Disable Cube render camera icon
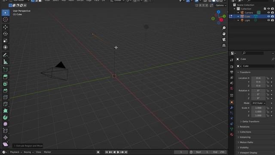The width and height of the screenshot is (275, 155). [272, 16]
